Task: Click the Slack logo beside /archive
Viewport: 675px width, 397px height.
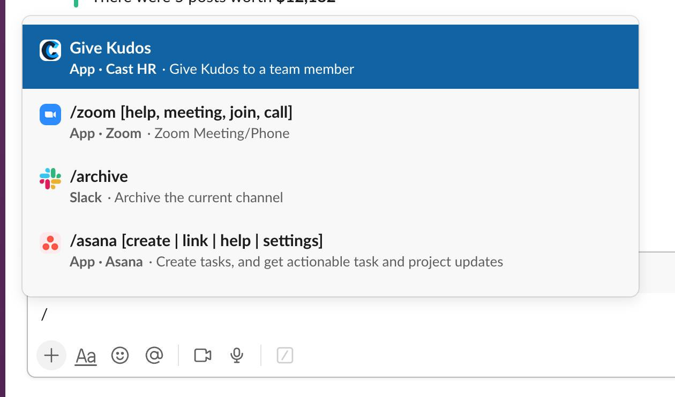Action: point(50,179)
